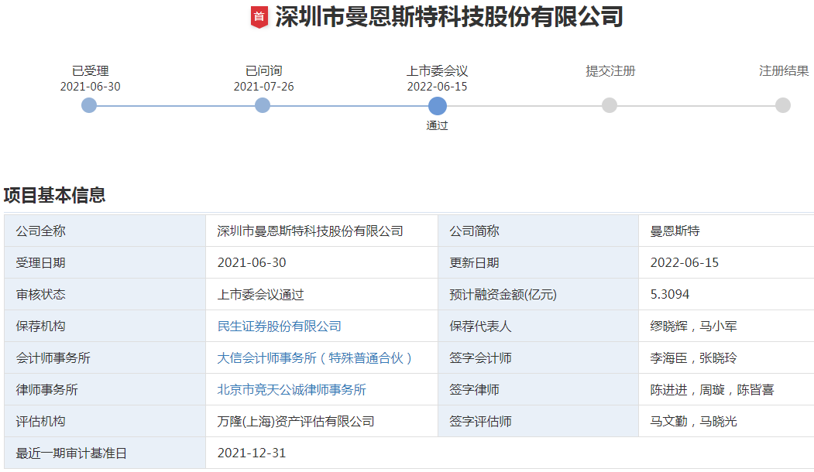Select the 已问询 timeline node dot
The width and height of the screenshot is (814, 472).
(262, 104)
